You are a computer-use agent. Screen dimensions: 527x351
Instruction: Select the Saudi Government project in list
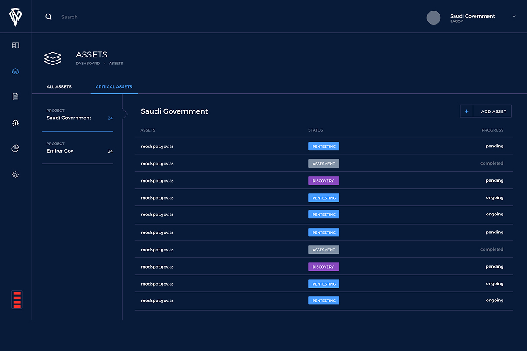pyautogui.click(x=77, y=115)
